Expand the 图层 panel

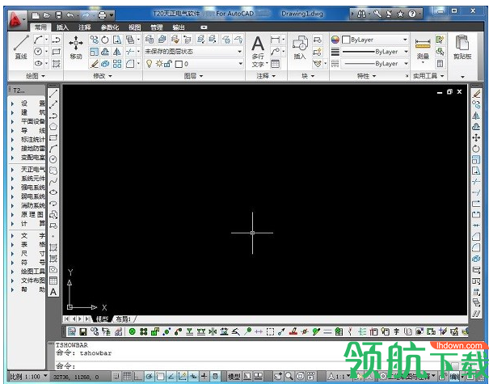point(194,76)
